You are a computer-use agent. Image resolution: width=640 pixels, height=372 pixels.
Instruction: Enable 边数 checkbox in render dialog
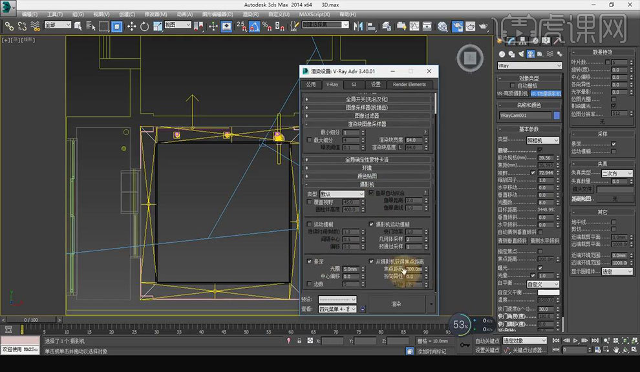tap(310, 284)
